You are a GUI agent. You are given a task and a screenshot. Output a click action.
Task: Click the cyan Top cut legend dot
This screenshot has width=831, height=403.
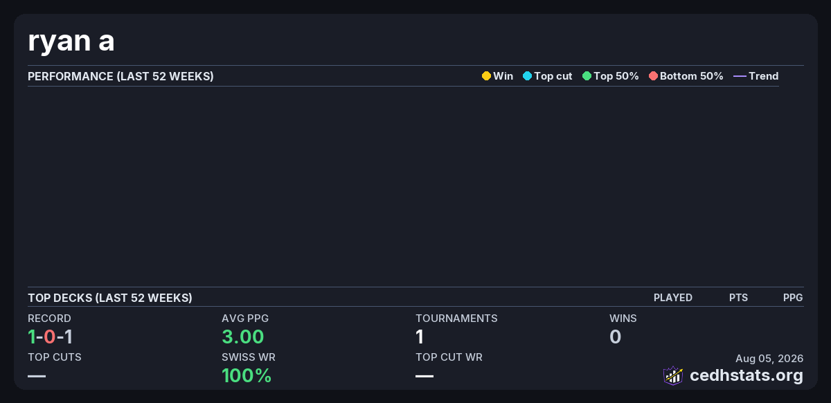[x=527, y=76]
